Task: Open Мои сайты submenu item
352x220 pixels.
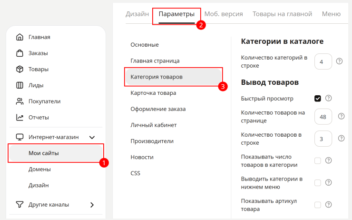Action: 56,153
